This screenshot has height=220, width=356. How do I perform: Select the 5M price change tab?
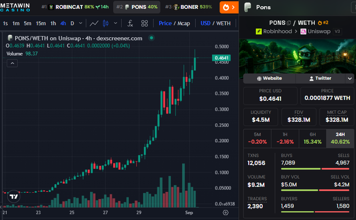click(257, 138)
